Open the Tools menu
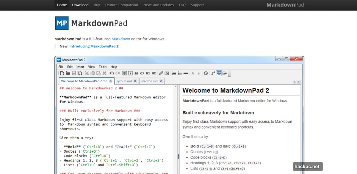Viewport: 357px width, 174px height. [x=103, y=67]
